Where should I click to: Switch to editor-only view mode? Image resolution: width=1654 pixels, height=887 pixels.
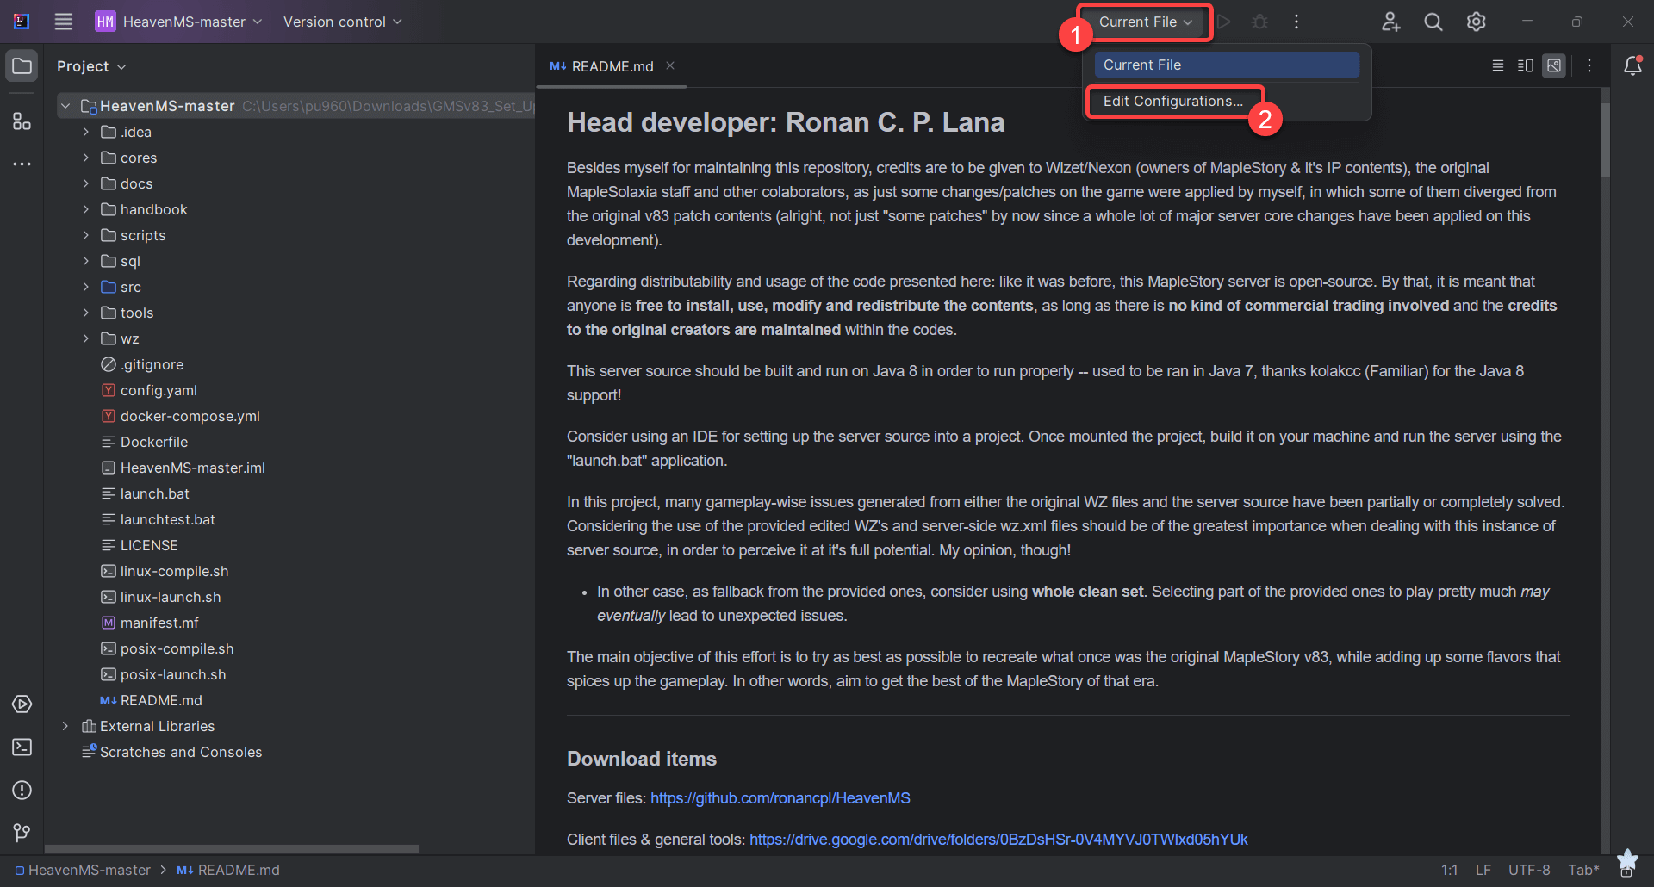[x=1498, y=66]
